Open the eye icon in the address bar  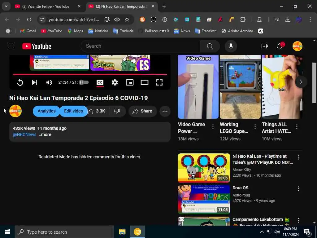(x=117, y=20)
